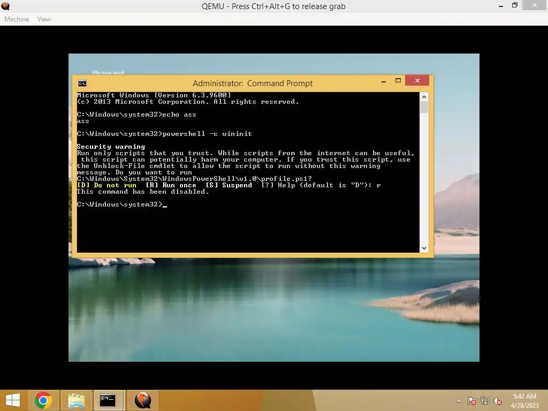Open the Action Center flag icon

[472, 401]
